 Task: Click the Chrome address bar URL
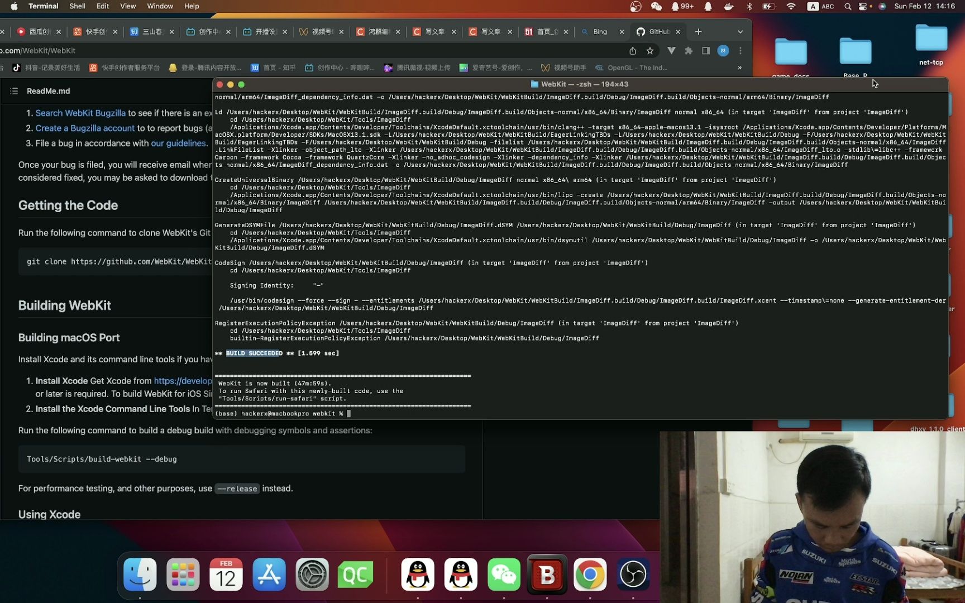(x=38, y=51)
